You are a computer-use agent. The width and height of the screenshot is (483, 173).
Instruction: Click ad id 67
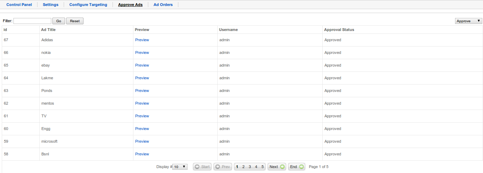coord(6,40)
